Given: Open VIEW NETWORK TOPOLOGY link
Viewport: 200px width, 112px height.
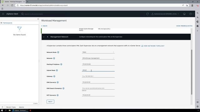Looking at the screenshot, I should pyautogui.click(x=153, y=46).
